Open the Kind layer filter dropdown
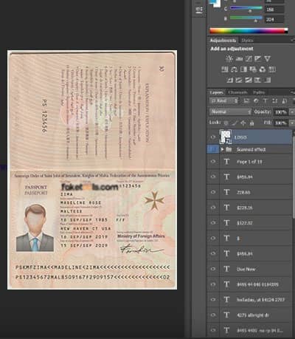Screen dimensions: 295x339 tap(224, 101)
